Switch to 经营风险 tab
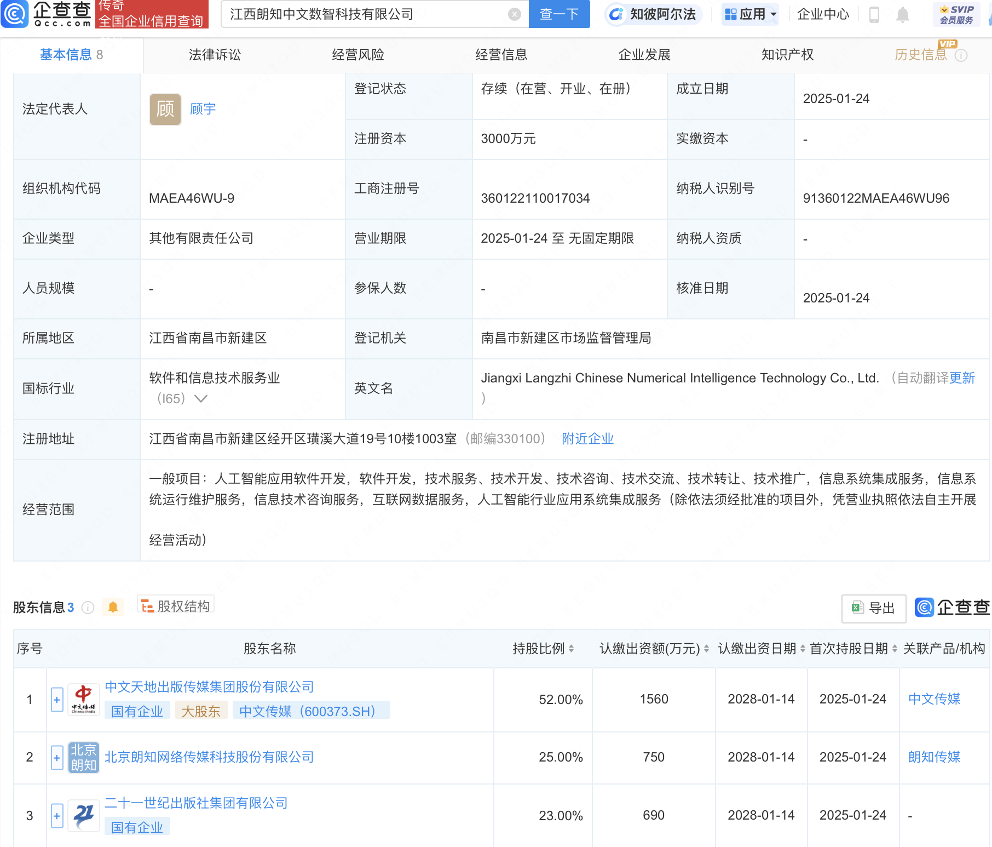 (x=358, y=55)
